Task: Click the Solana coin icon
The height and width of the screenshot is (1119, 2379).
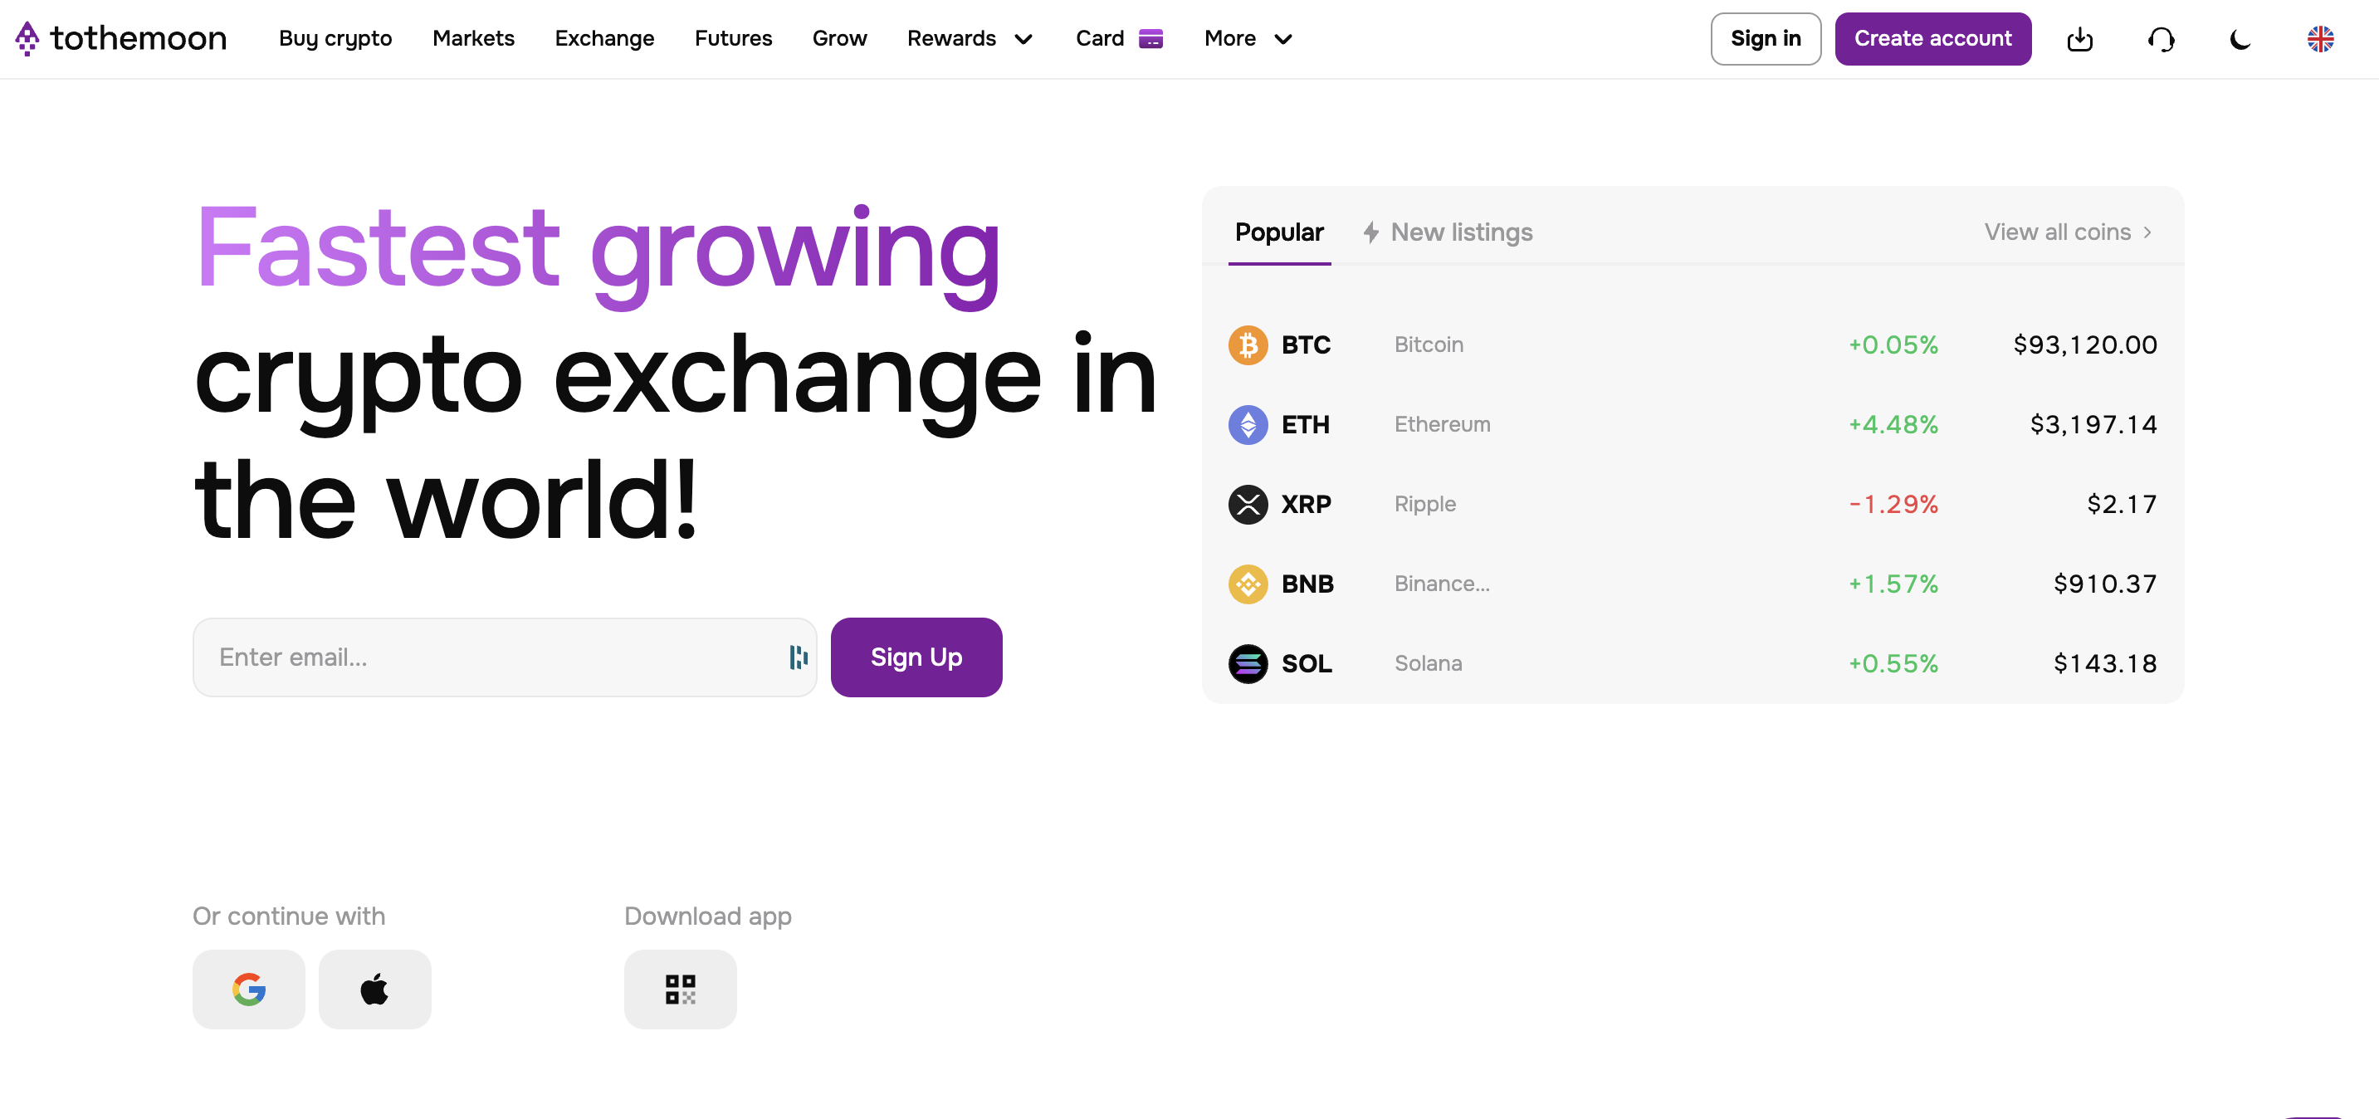Action: pos(1248,664)
